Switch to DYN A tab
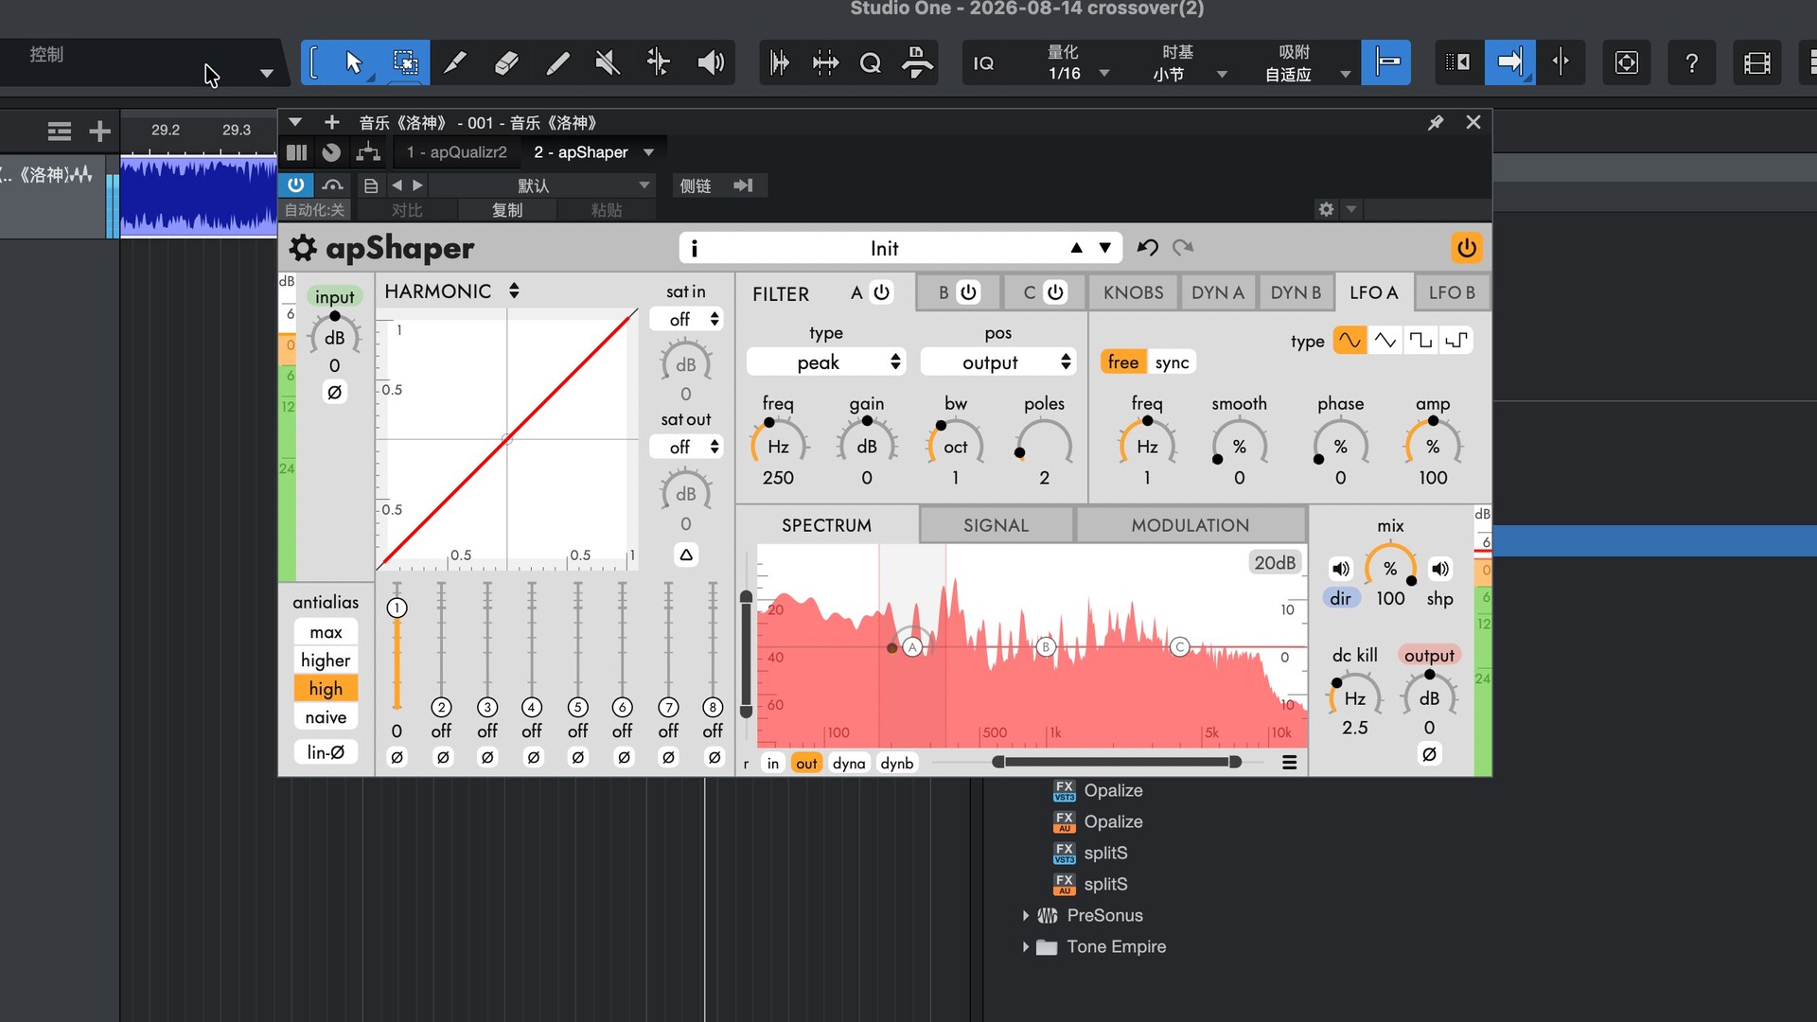This screenshot has width=1817, height=1022. coord(1218,292)
